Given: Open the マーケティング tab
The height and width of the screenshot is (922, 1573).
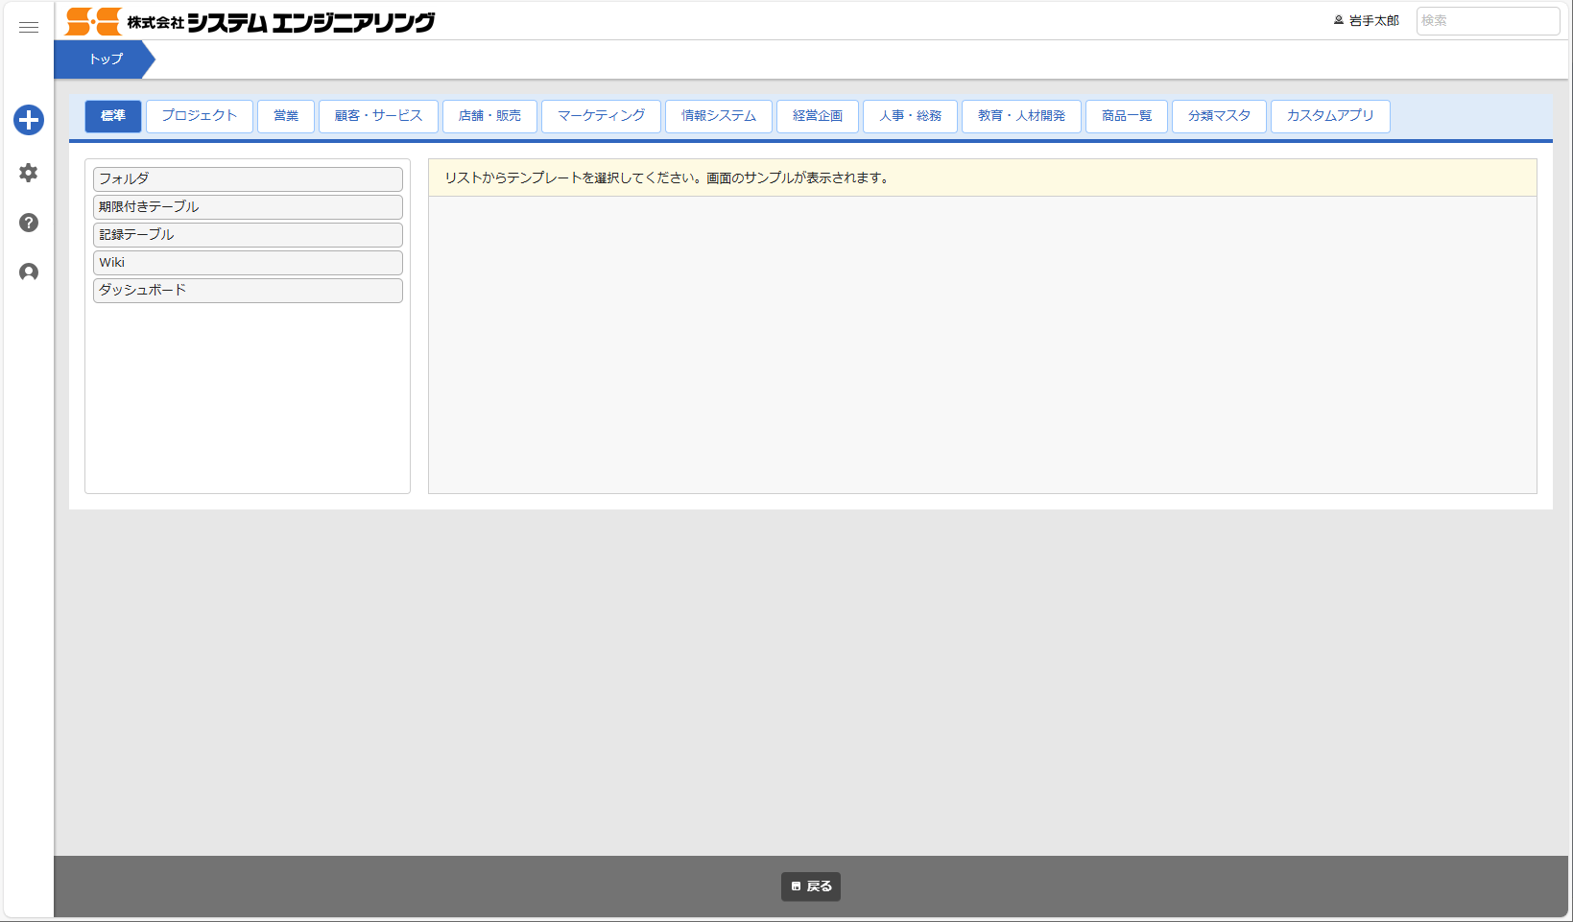Looking at the screenshot, I should (601, 116).
